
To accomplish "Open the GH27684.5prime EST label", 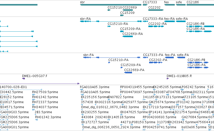I will tap(195, 117).
